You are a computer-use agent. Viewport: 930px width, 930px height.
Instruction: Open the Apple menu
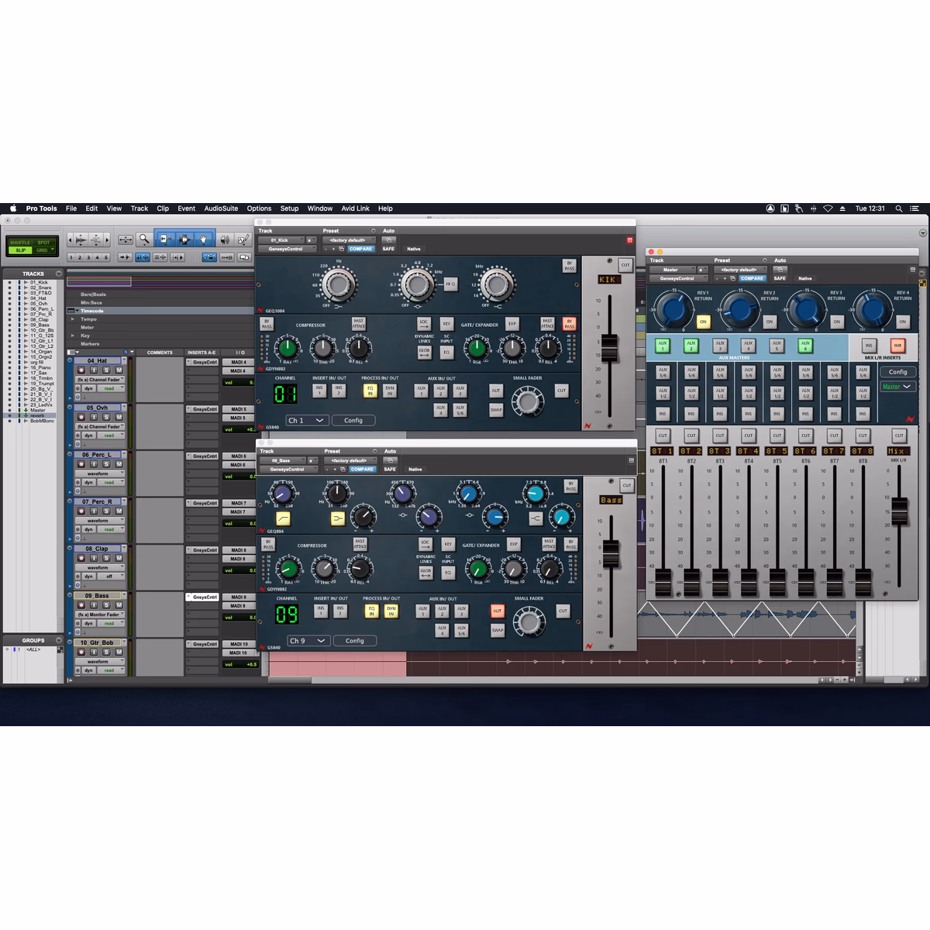tap(13, 208)
